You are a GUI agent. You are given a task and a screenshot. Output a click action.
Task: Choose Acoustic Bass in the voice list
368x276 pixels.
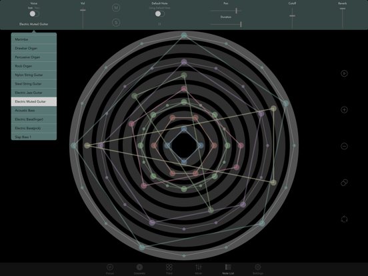coord(34,110)
